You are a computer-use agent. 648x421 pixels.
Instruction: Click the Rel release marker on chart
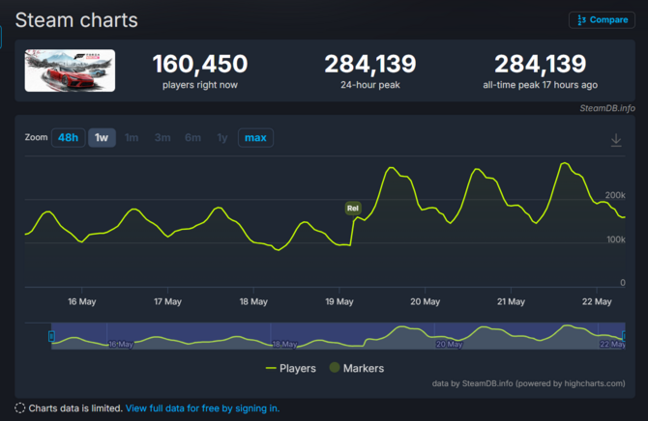coord(353,208)
